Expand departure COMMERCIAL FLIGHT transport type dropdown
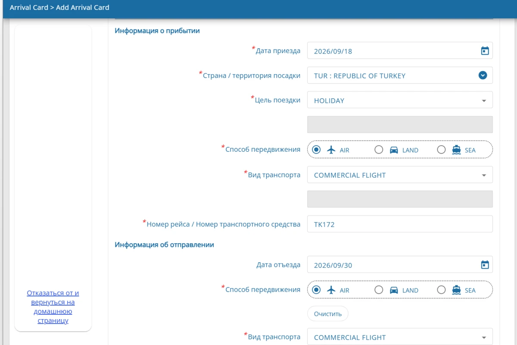 400,337
